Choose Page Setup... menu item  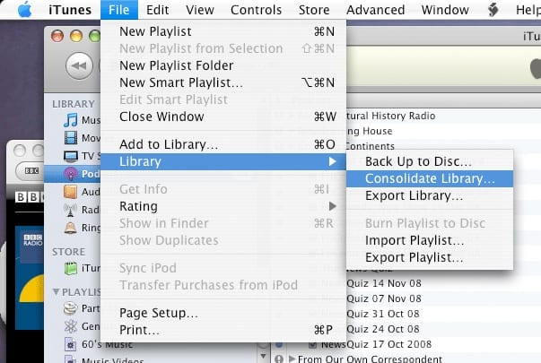(223, 313)
